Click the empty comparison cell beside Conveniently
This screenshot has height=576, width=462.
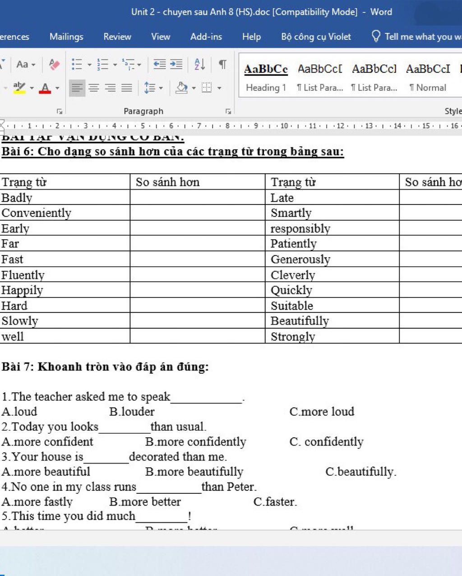point(197,213)
